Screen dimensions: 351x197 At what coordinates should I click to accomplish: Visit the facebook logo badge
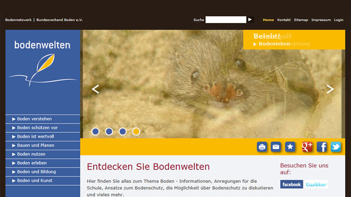tap(291, 184)
